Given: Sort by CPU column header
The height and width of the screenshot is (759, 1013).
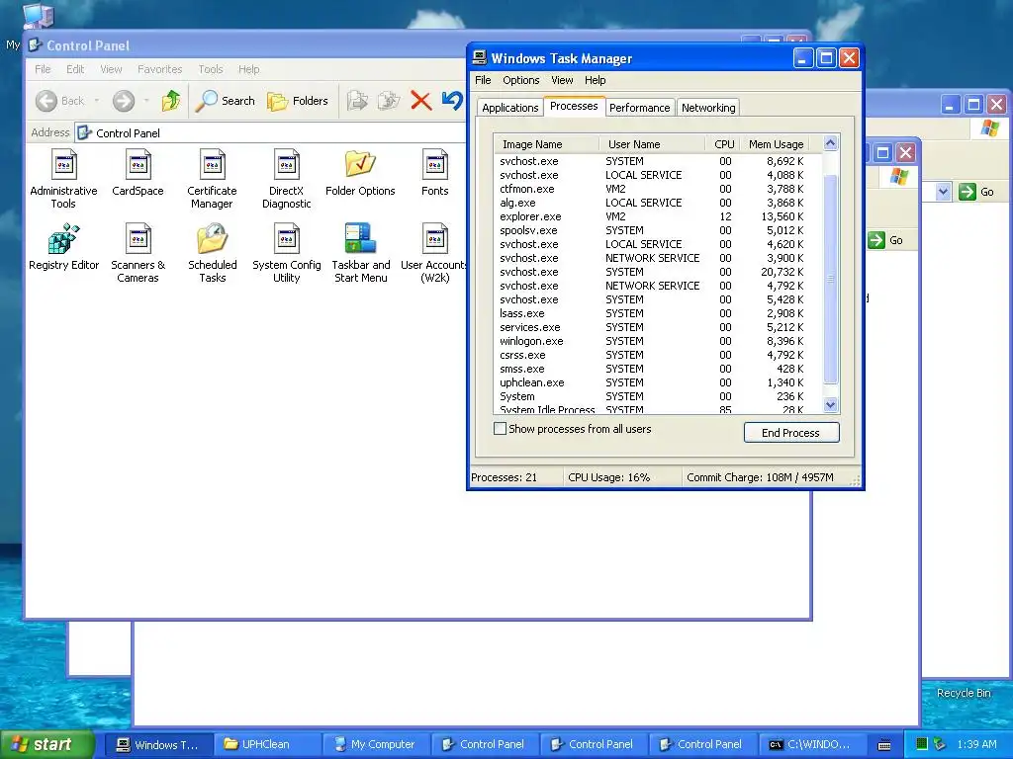Looking at the screenshot, I should coord(723,144).
